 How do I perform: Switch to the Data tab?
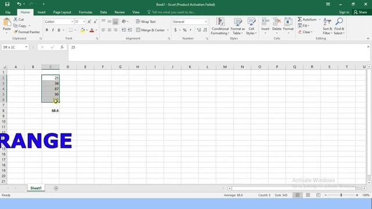click(103, 12)
